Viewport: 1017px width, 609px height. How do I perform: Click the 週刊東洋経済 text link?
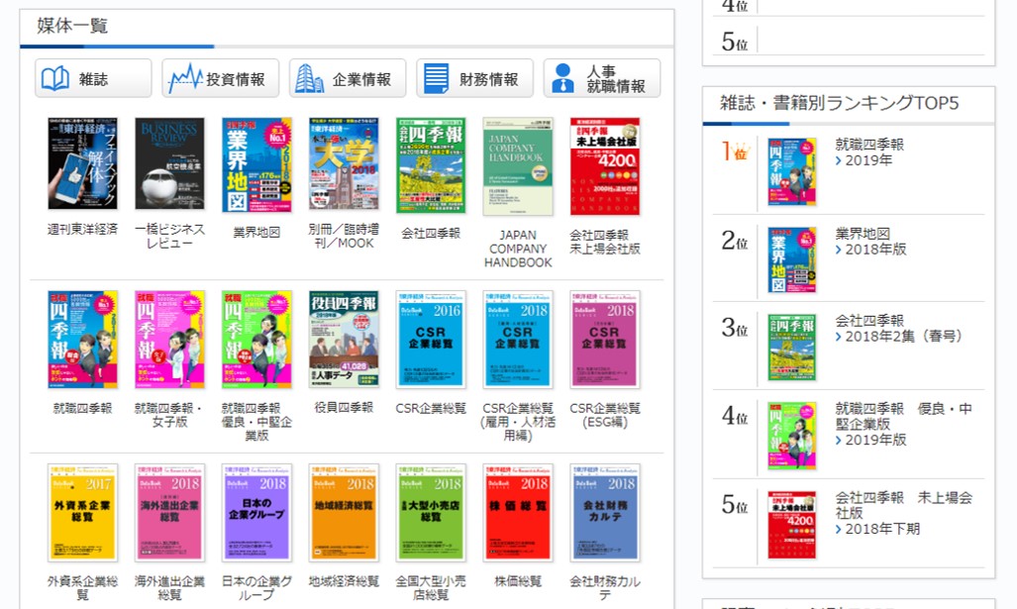pyautogui.click(x=82, y=229)
